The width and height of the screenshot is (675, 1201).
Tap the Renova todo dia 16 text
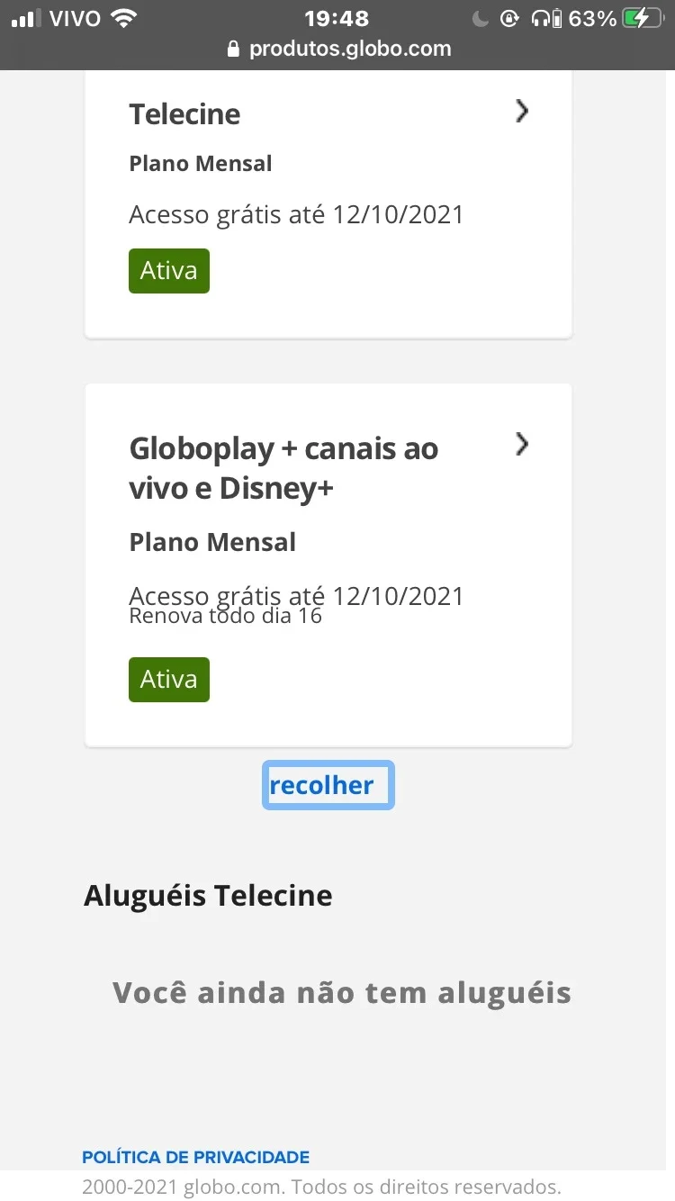tap(226, 617)
